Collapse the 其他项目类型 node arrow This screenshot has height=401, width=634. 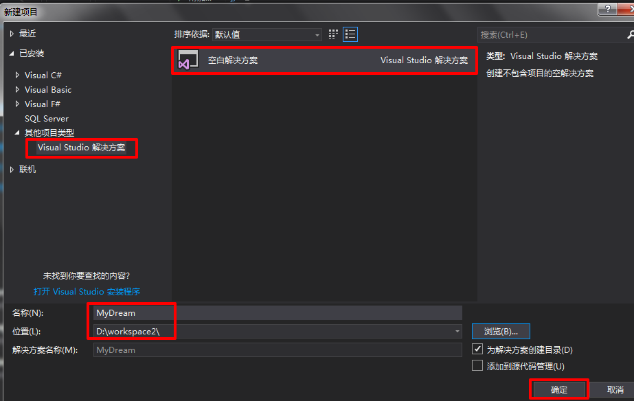[17, 133]
